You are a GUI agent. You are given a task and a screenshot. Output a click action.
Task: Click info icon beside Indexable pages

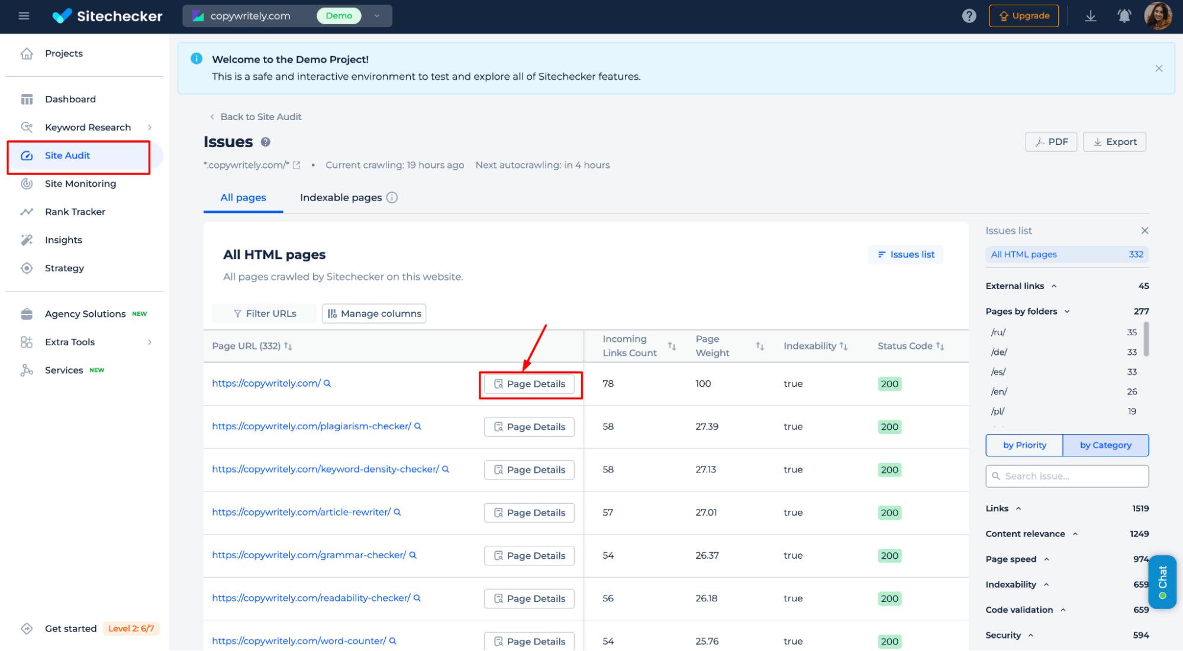[392, 197]
